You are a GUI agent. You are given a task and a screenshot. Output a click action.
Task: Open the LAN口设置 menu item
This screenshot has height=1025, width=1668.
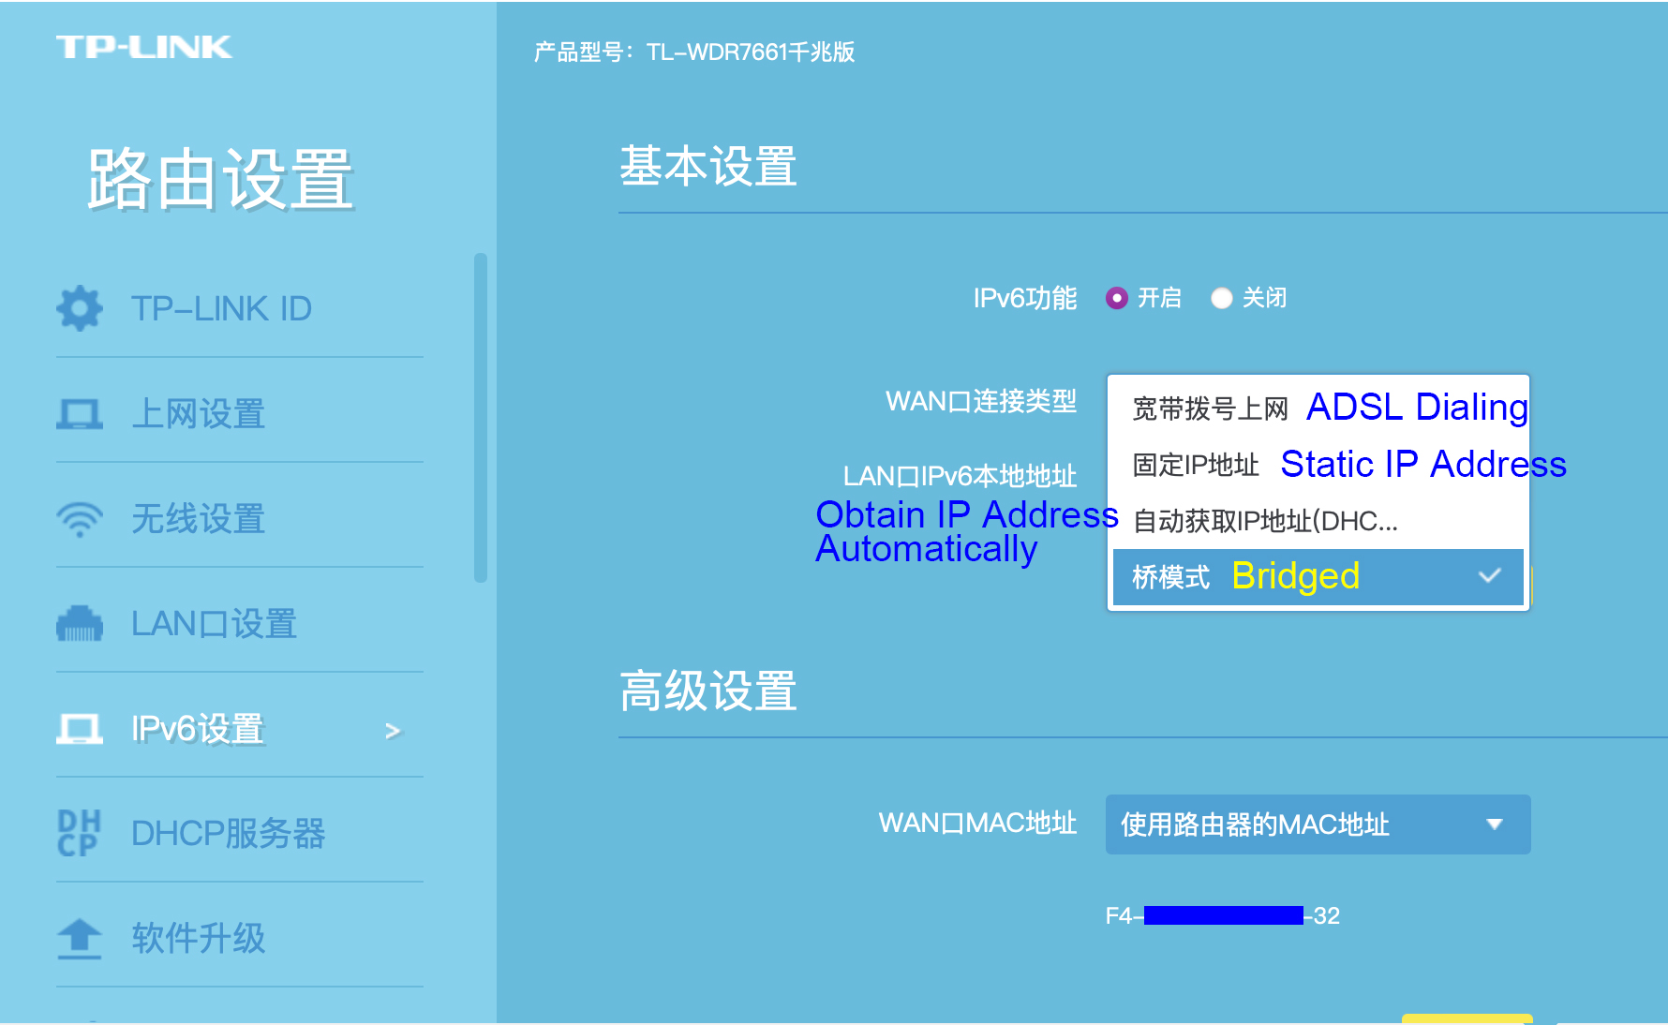click(240, 623)
